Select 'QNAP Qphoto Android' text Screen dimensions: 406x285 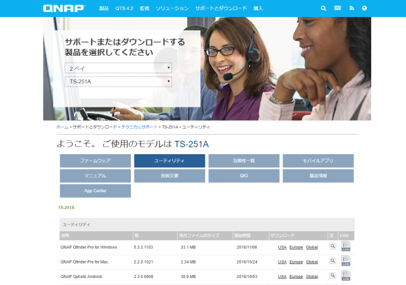coord(81,277)
